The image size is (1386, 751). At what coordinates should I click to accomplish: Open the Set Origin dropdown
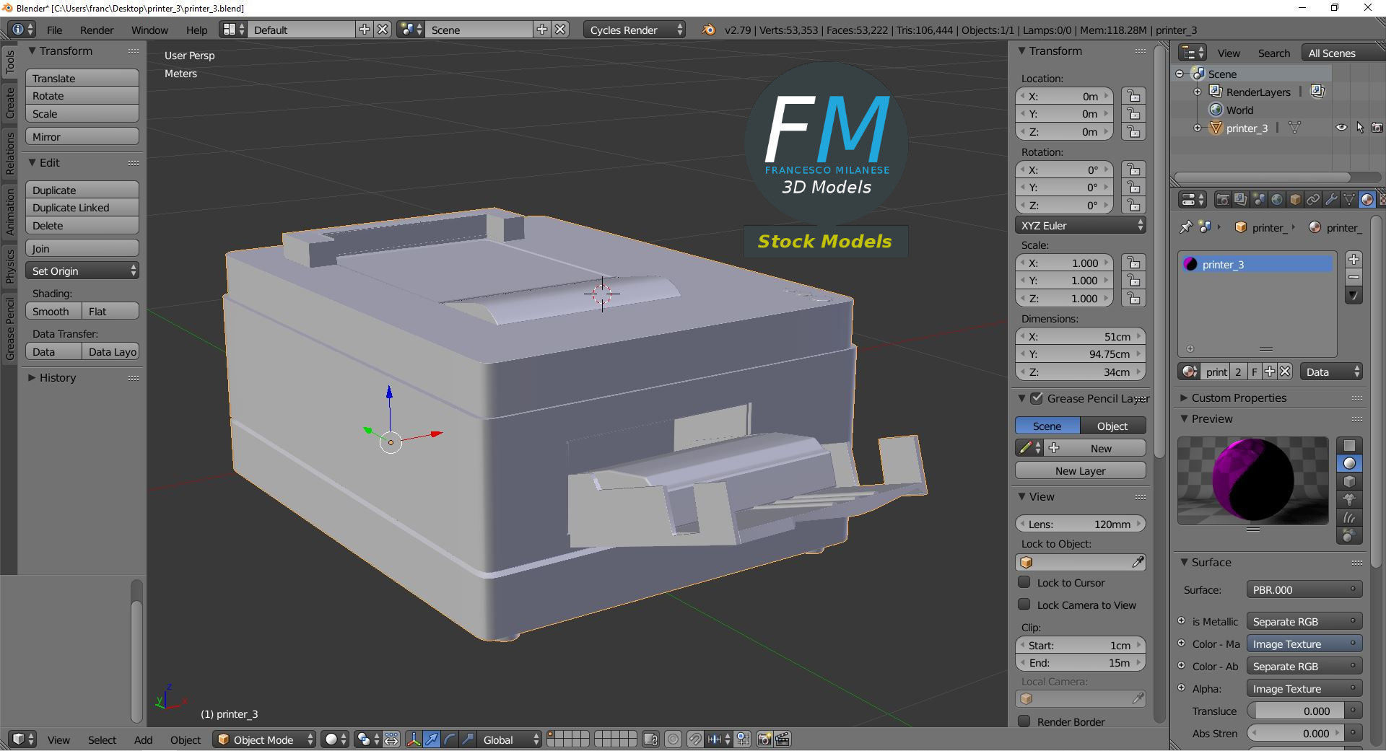click(82, 271)
